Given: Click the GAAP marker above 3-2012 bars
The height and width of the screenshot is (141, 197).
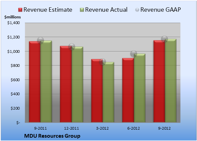Looking at the screenshot, I should 103,62.
